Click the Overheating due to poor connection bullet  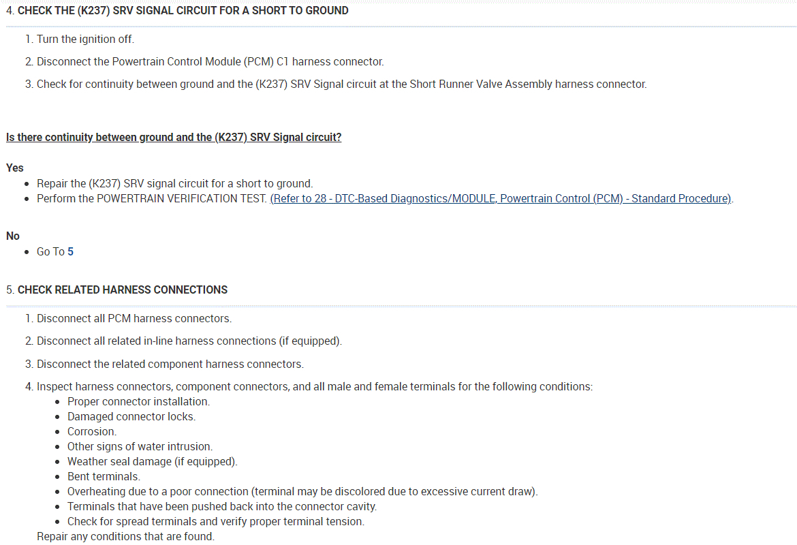tap(302, 492)
